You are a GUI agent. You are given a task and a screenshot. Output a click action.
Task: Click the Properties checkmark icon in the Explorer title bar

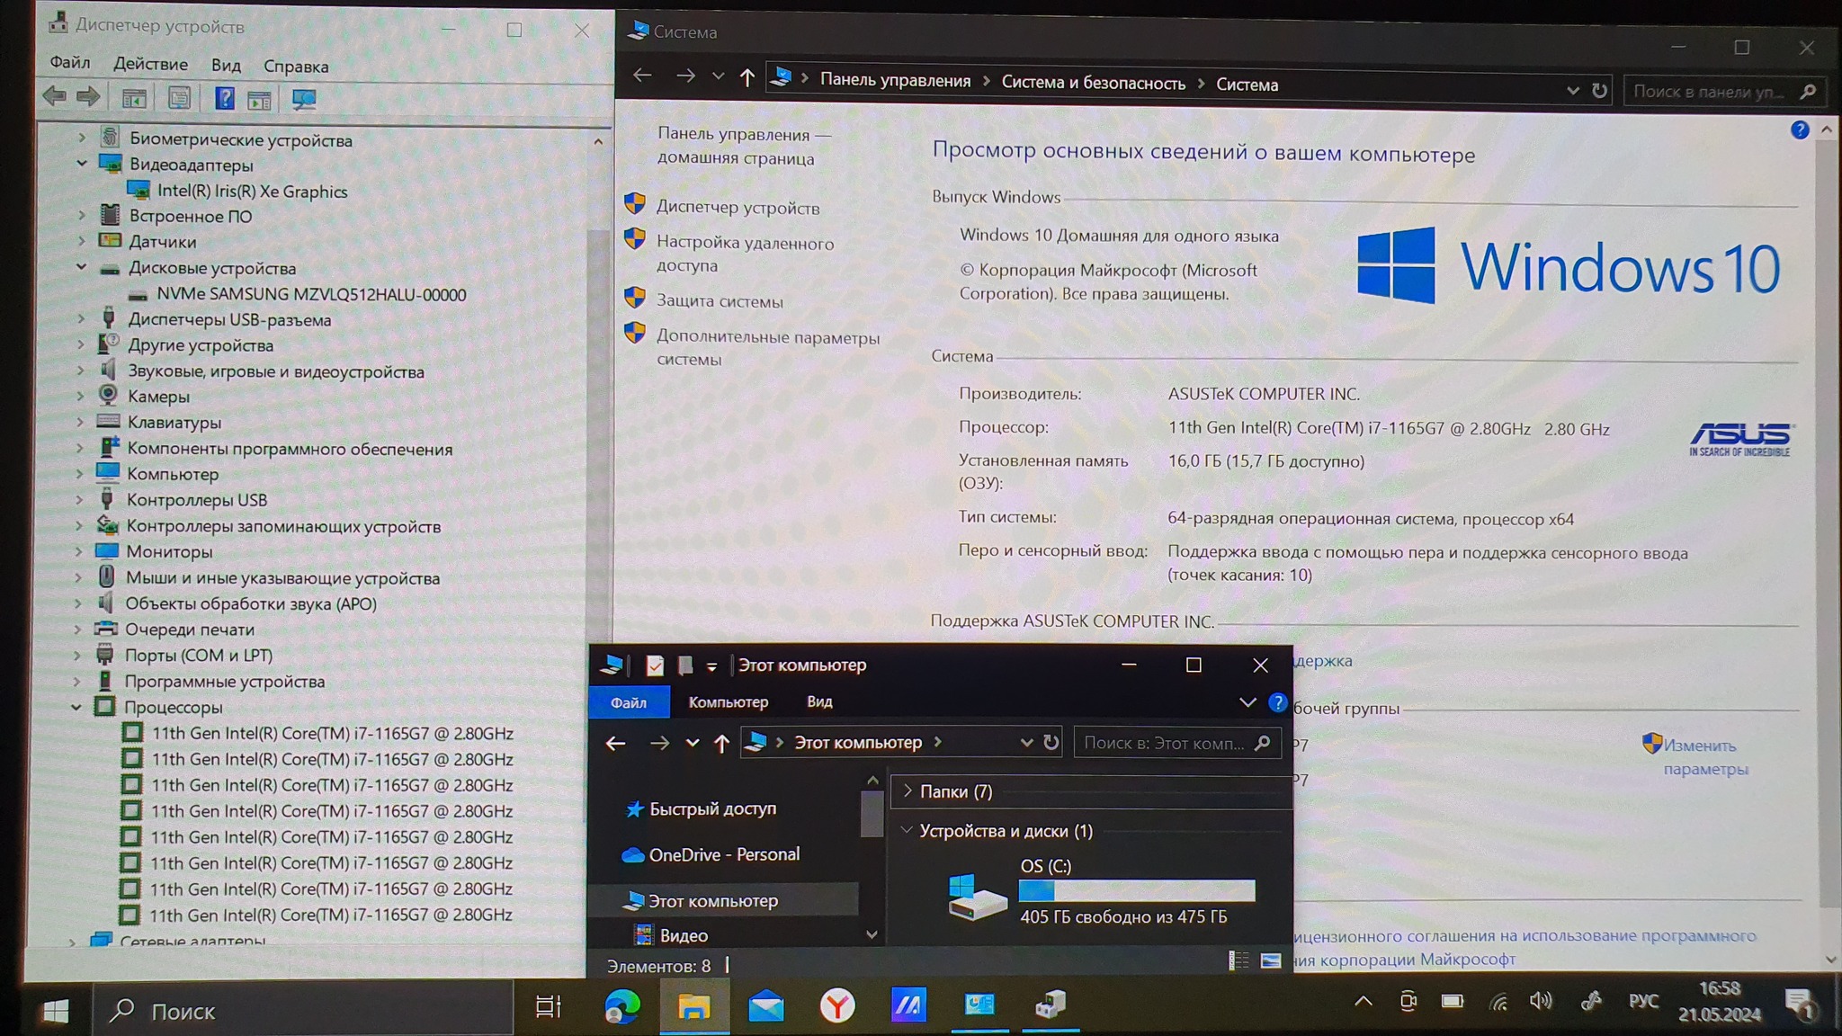[x=655, y=665]
